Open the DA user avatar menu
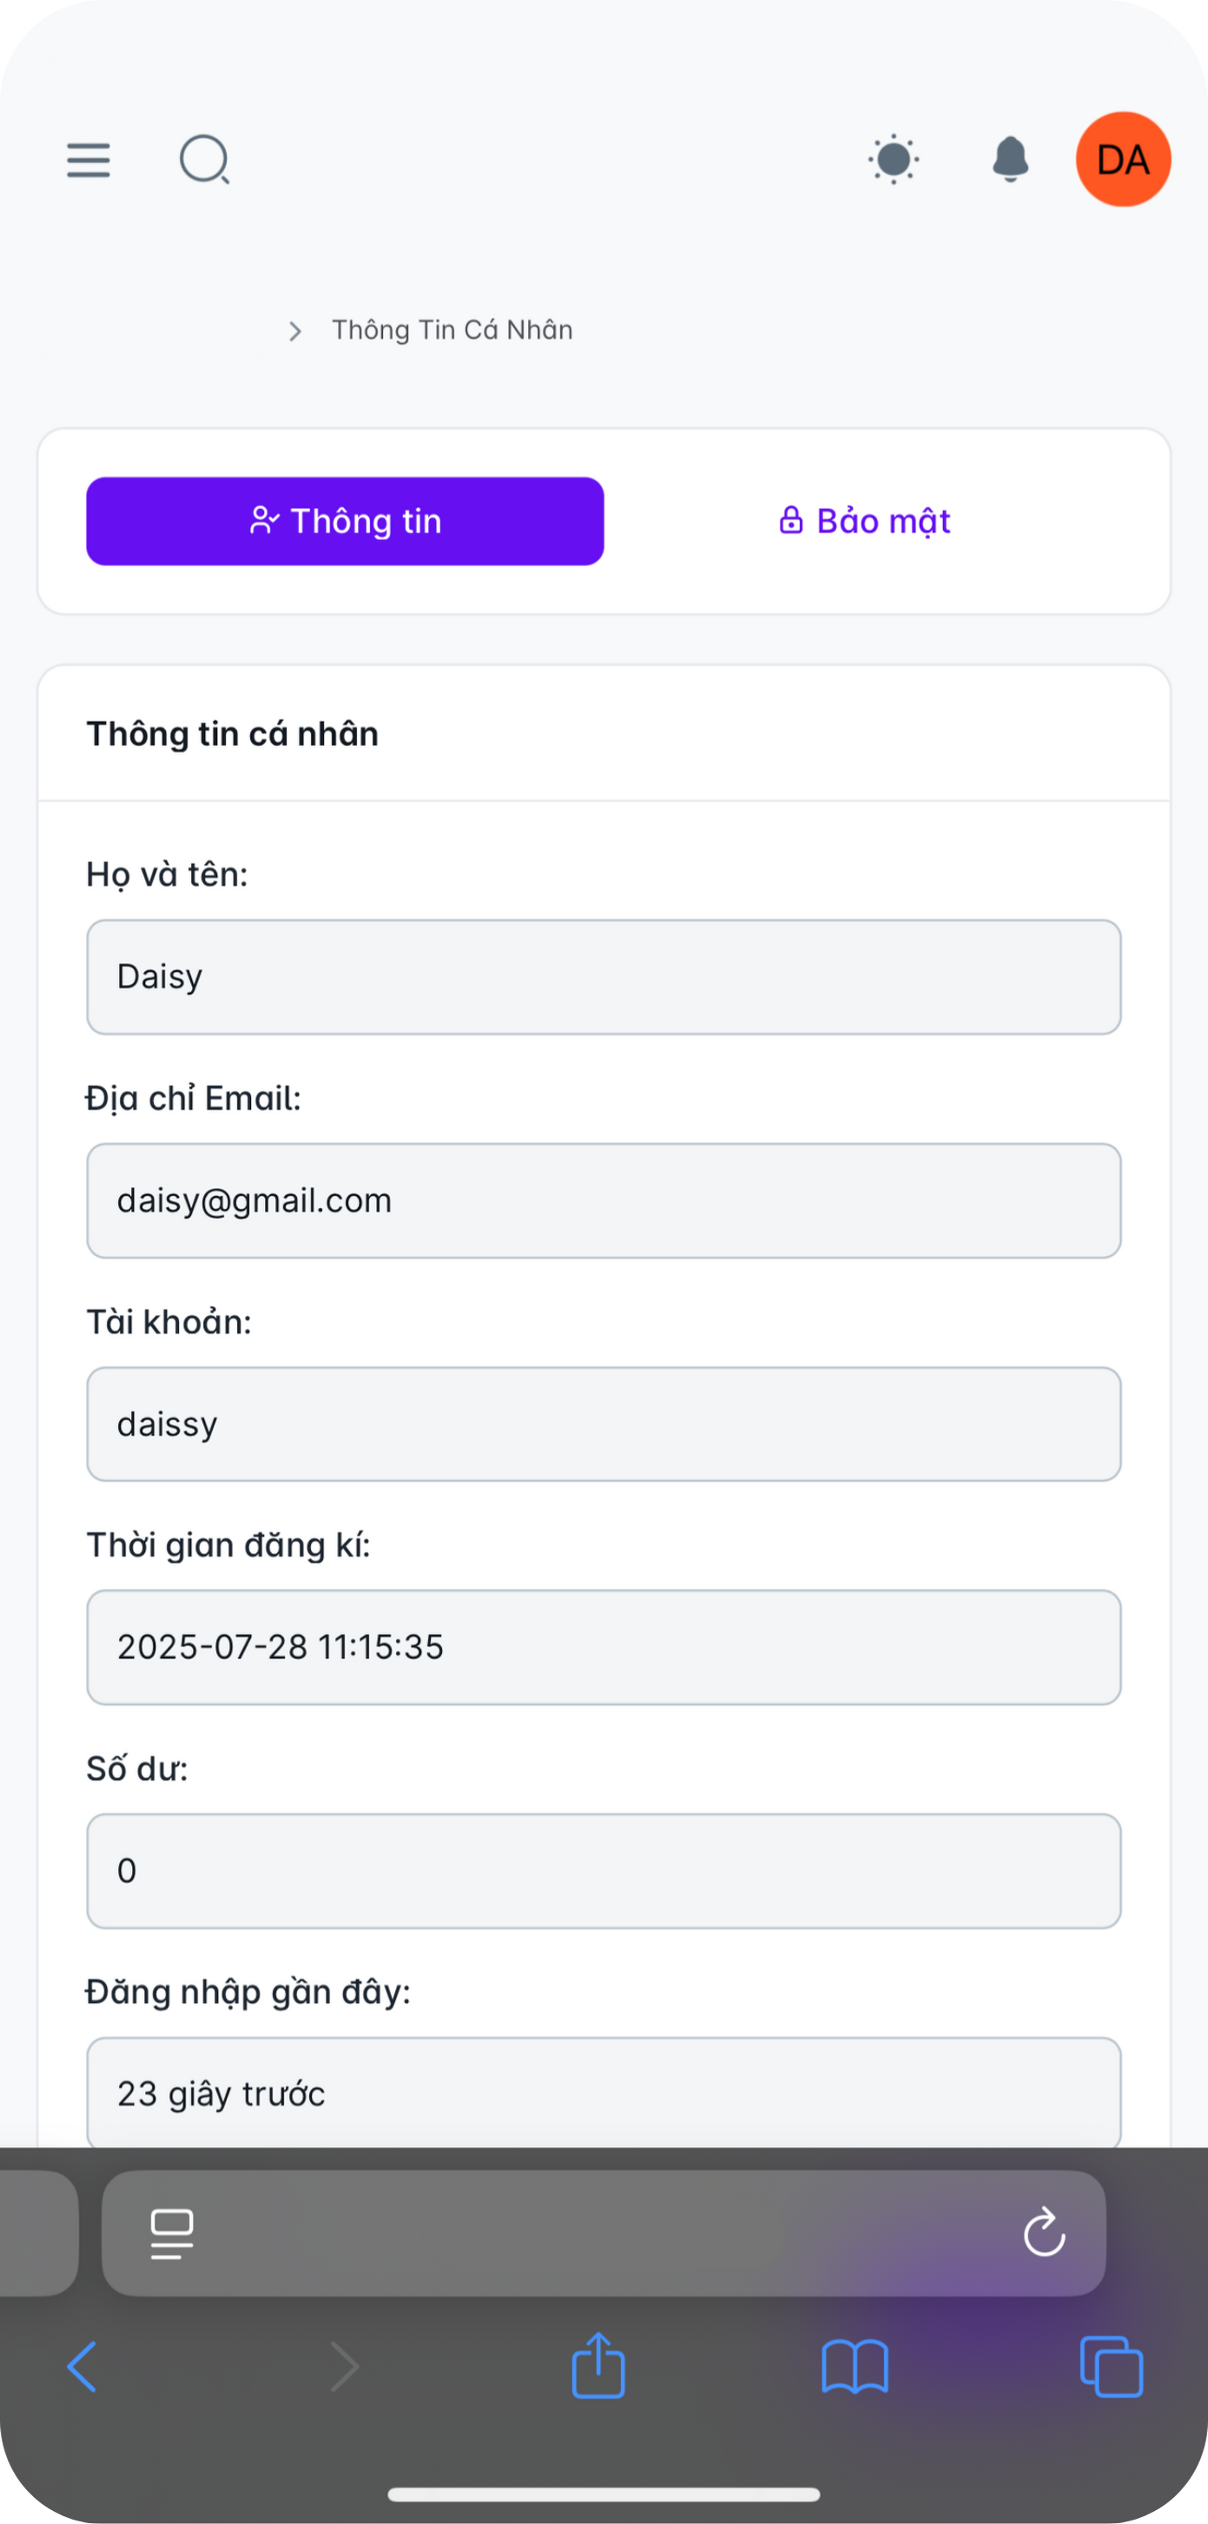The width and height of the screenshot is (1208, 2524). (x=1123, y=160)
